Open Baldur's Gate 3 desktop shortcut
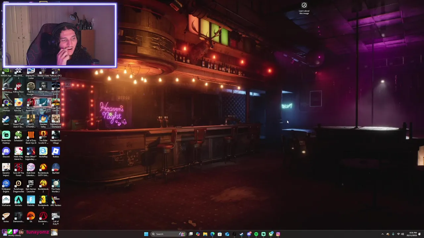 (x=43, y=73)
